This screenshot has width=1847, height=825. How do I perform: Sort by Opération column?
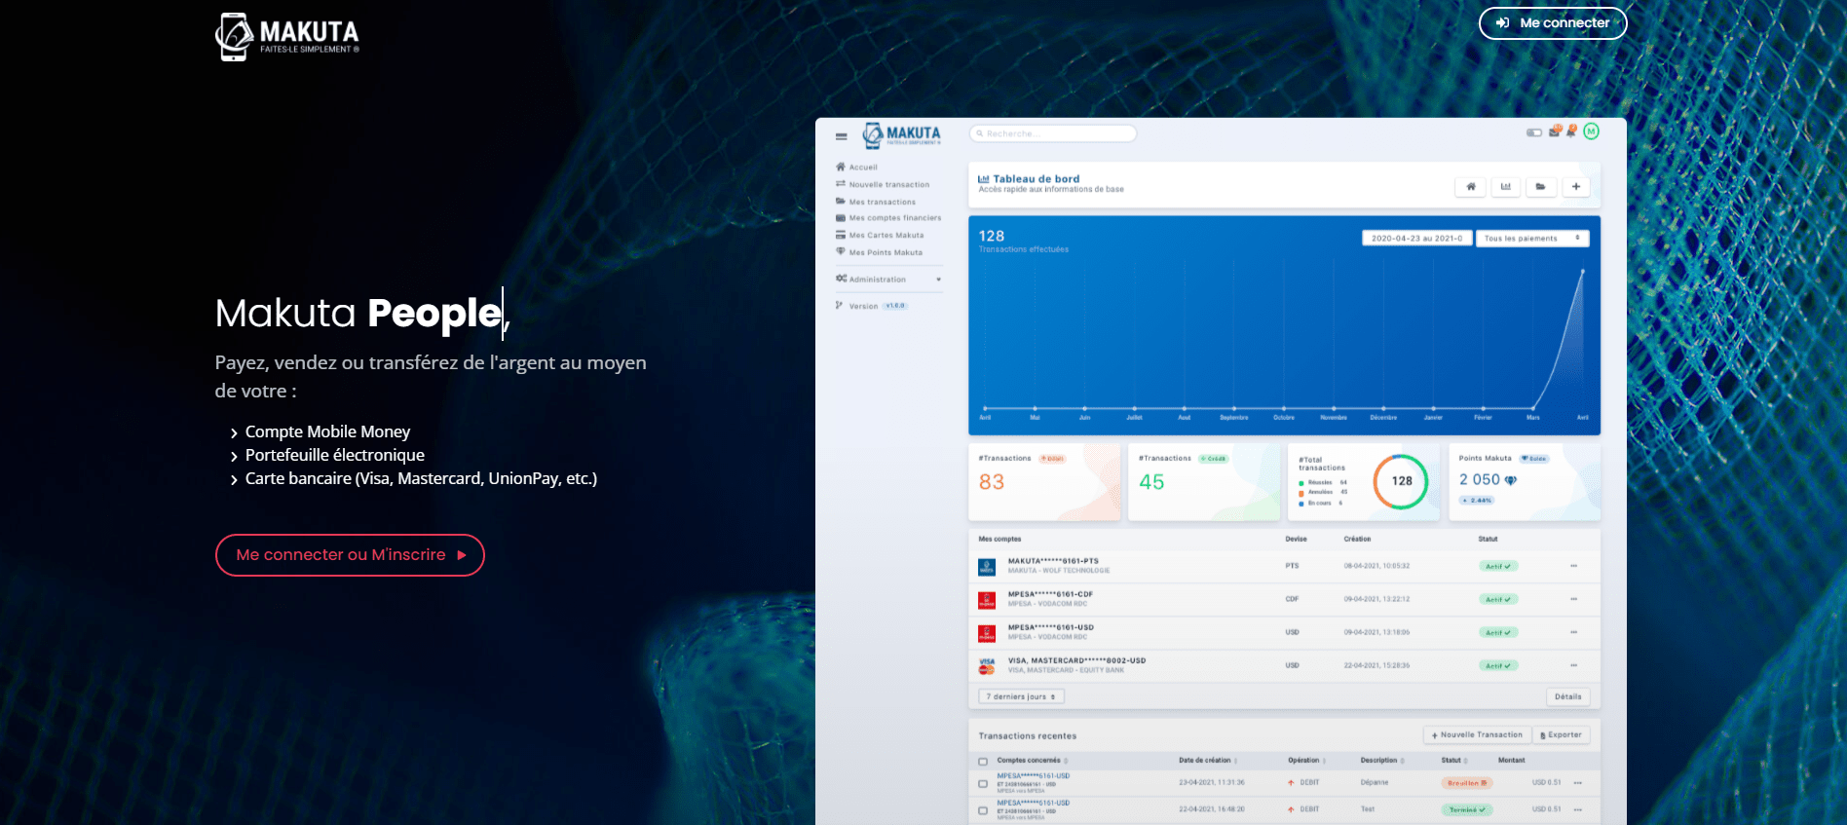1306,761
